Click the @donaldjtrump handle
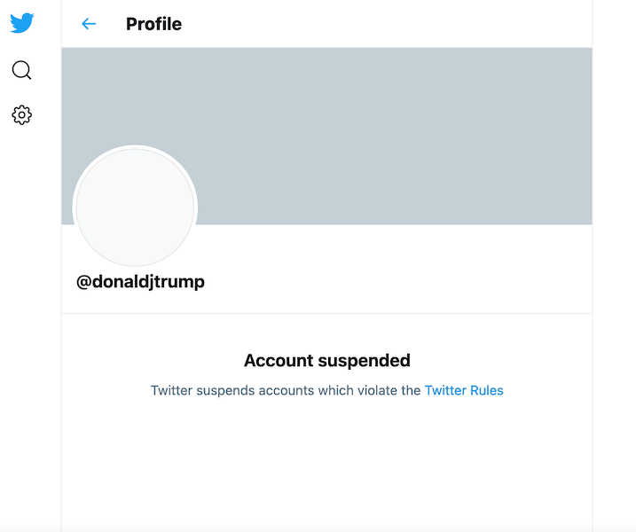636x532 pixels. (x=140, y=282)
